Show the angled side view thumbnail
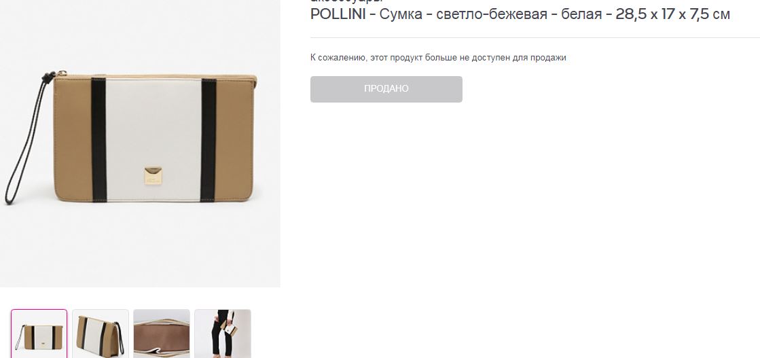Image resolution: width=760 pixels, height=358 pixels. [101, 334]
